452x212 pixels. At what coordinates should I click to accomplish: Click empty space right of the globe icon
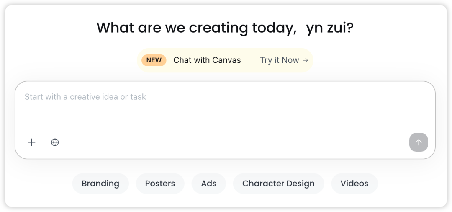click(x=209, y=142)
